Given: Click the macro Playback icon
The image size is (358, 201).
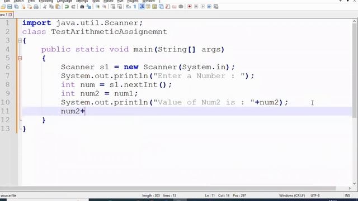Looking at the screenshot, I should pos(202,7).
